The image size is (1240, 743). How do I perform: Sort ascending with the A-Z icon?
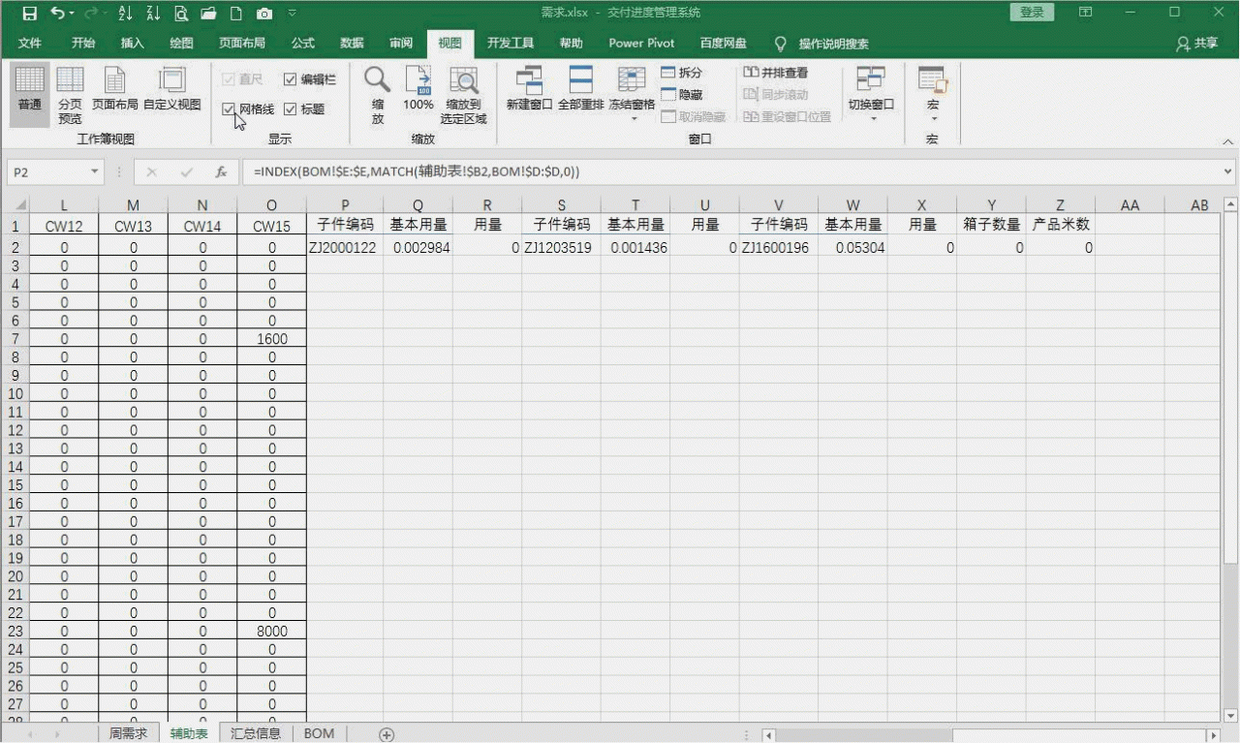pyautogui.click(x=125, y=14)
